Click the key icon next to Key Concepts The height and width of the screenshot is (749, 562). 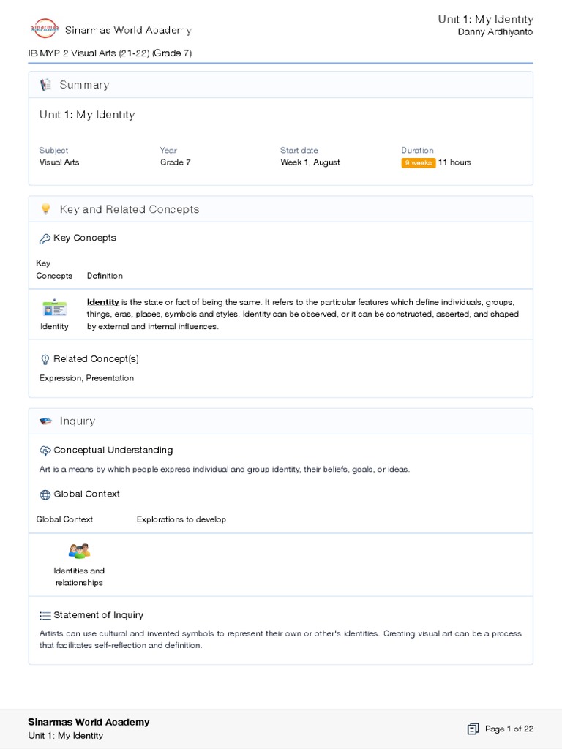click(45, 238)
